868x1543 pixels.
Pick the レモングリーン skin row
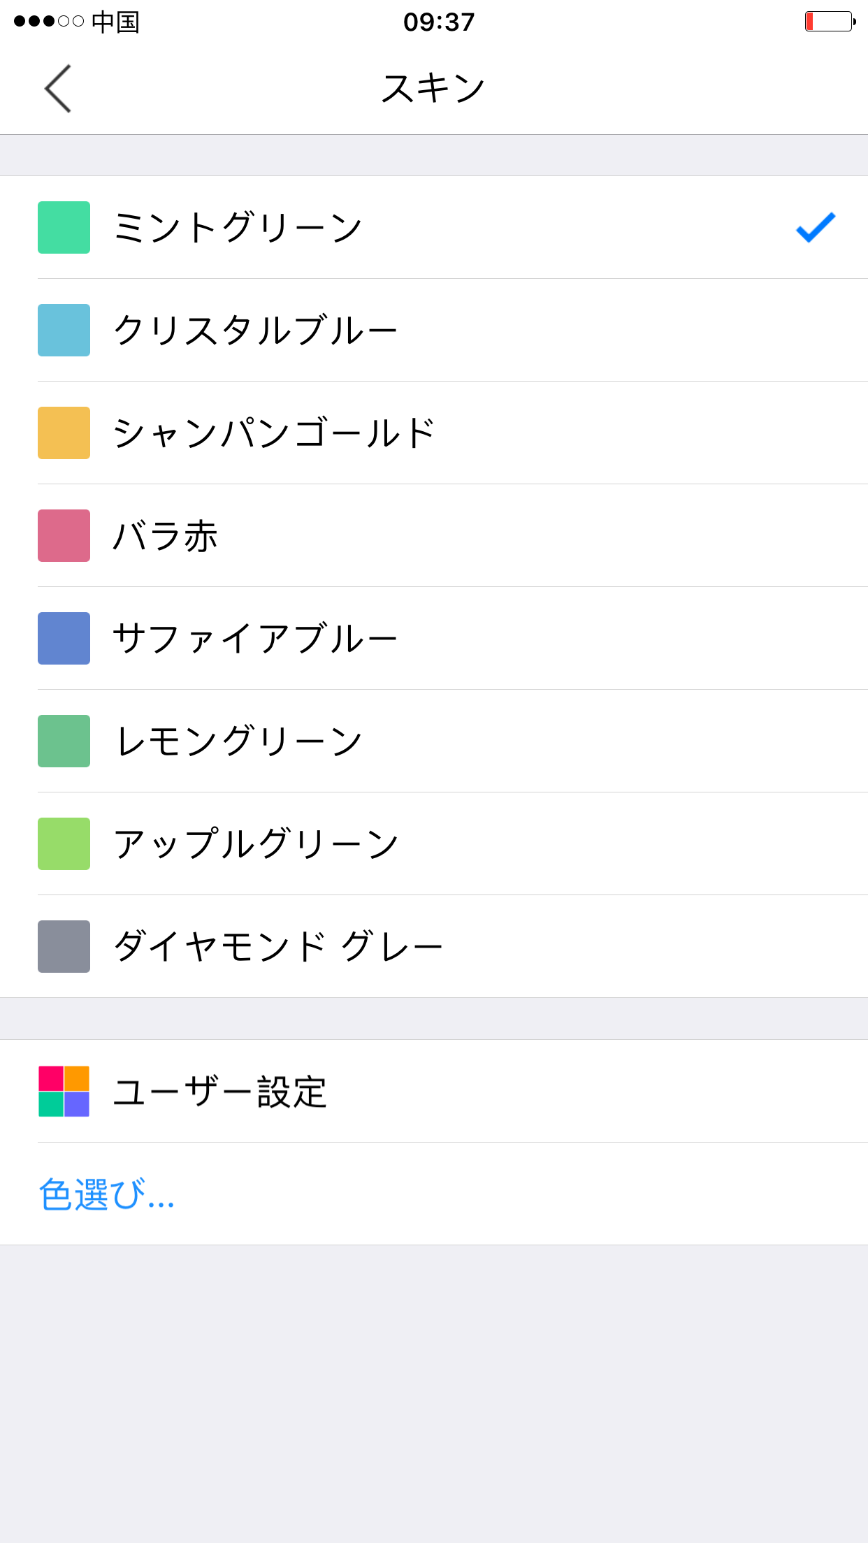(434, 741)
